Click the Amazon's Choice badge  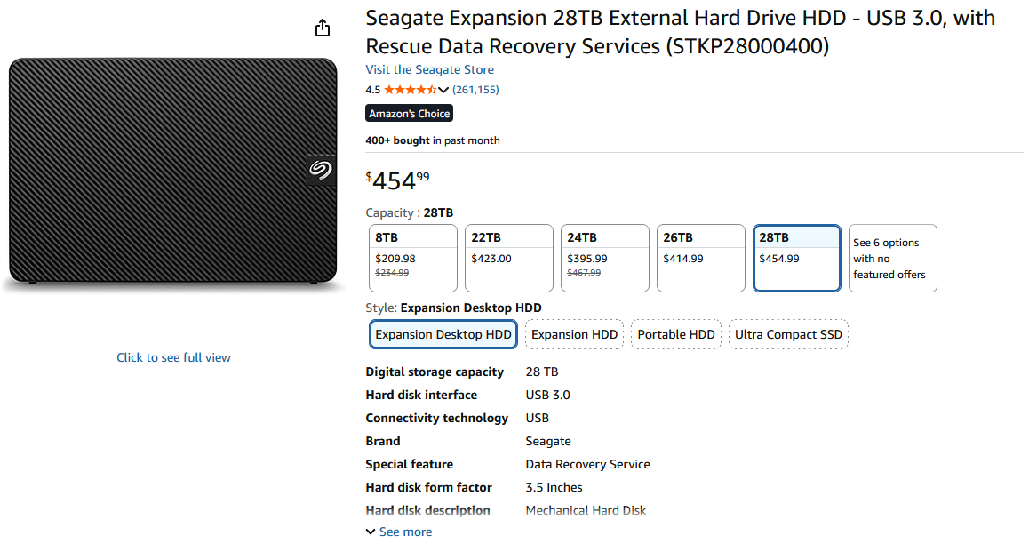tap(410, 114)
